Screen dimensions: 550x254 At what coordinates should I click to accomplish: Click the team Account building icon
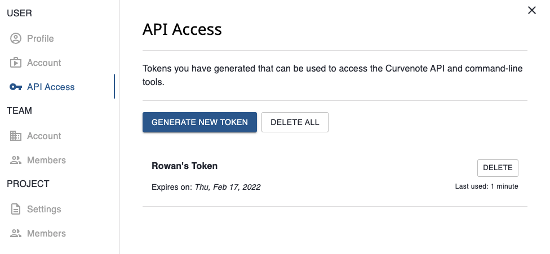(x=15, y=136)
